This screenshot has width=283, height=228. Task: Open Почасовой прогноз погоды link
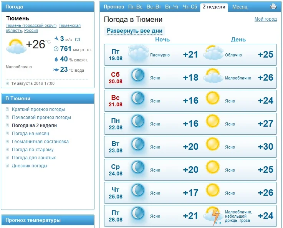coord(41,117)
